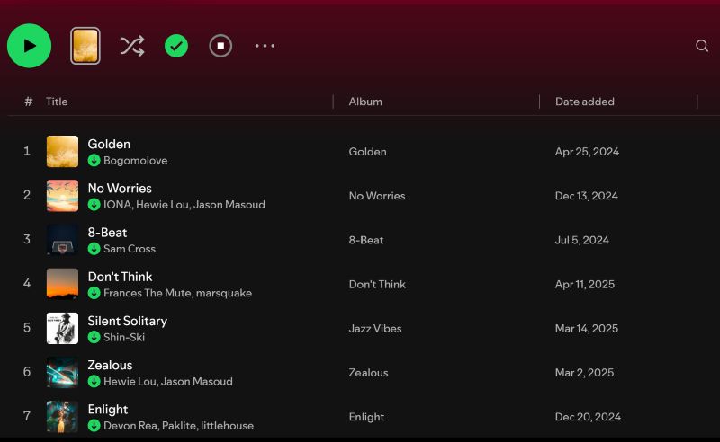Click download indicator on Enlight track

94,426
